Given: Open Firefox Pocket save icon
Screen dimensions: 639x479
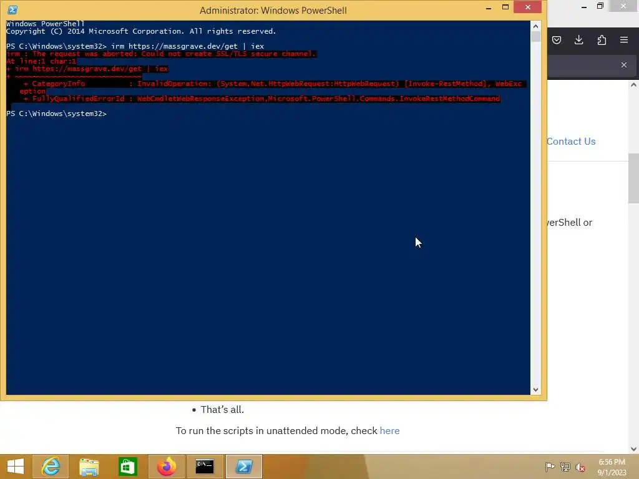Looking at the screenshot, I should (557, 40).
